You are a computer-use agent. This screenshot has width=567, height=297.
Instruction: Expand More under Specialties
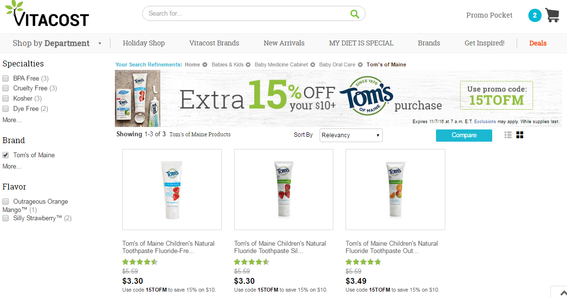point(12,120)
